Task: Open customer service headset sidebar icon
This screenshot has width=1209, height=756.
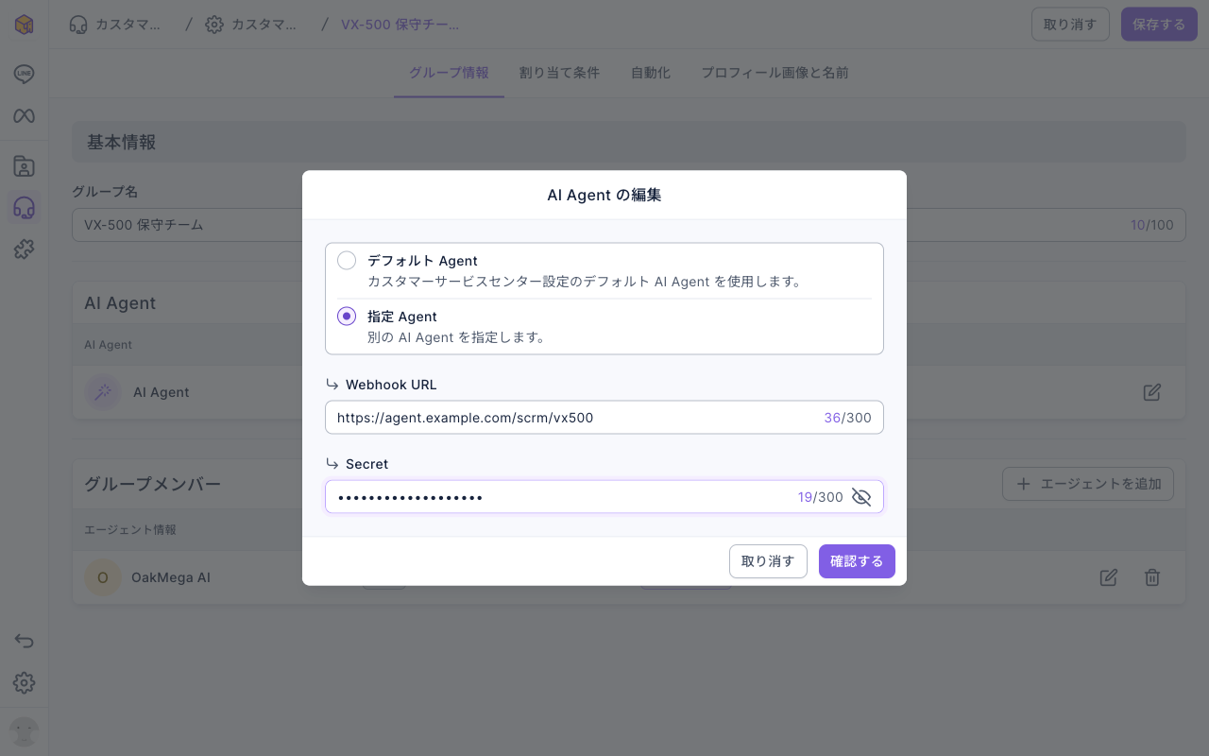Action: click(x=25, y=208)
